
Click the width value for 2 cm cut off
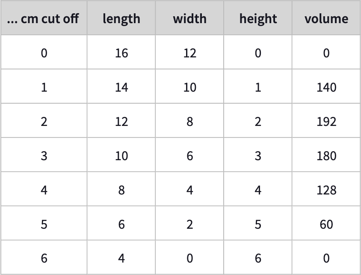189,122
